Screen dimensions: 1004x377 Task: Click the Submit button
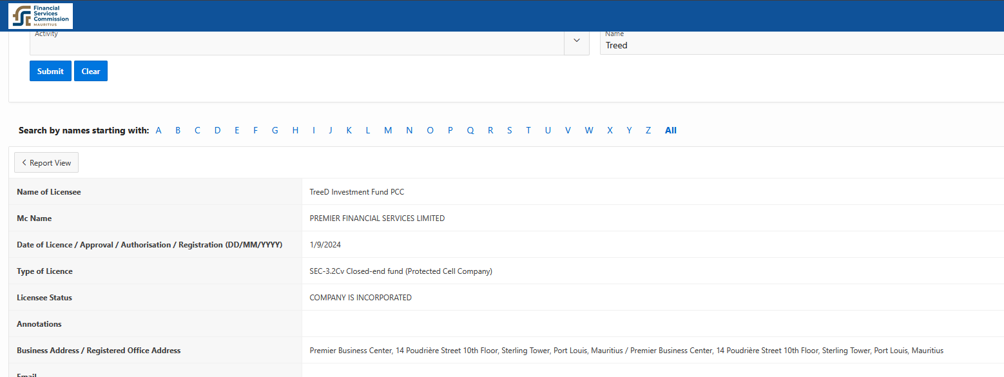50,71
